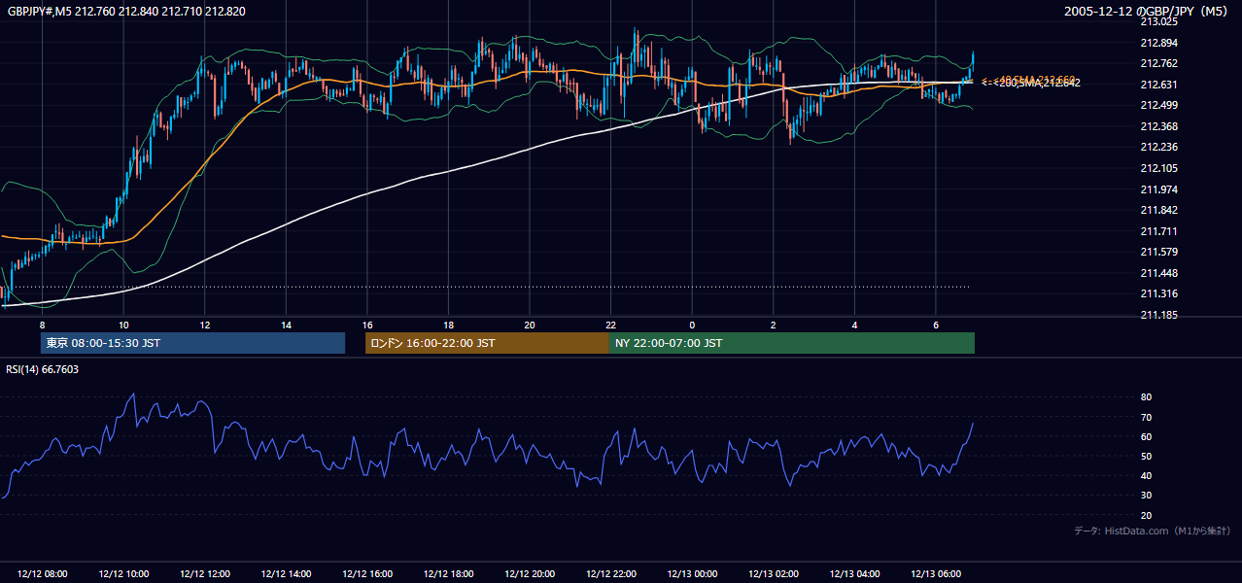This screenshot has width=1242, height=583.
Task: Click the price axis value 211.316
Action: 1158,294
